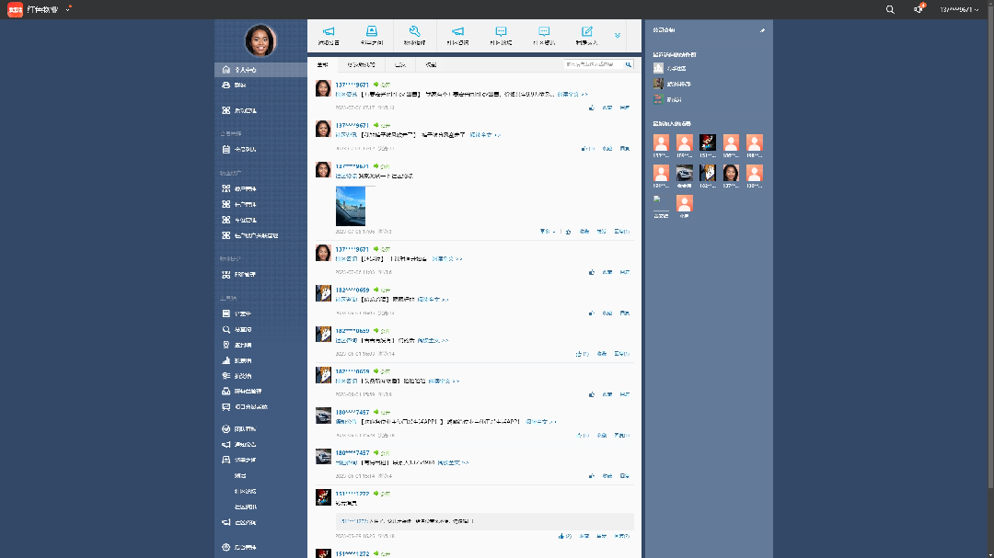Click the bar chart icon item in sidebar
Viewport: 994px width, 558px height.
pos(239,360)
